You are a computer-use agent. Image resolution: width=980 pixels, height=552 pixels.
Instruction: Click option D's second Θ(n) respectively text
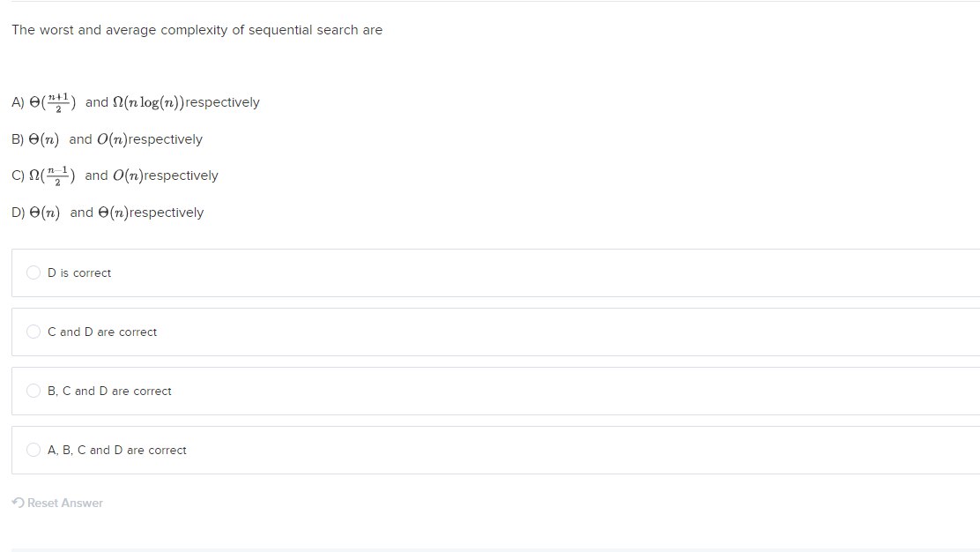[x=151, y=213]
